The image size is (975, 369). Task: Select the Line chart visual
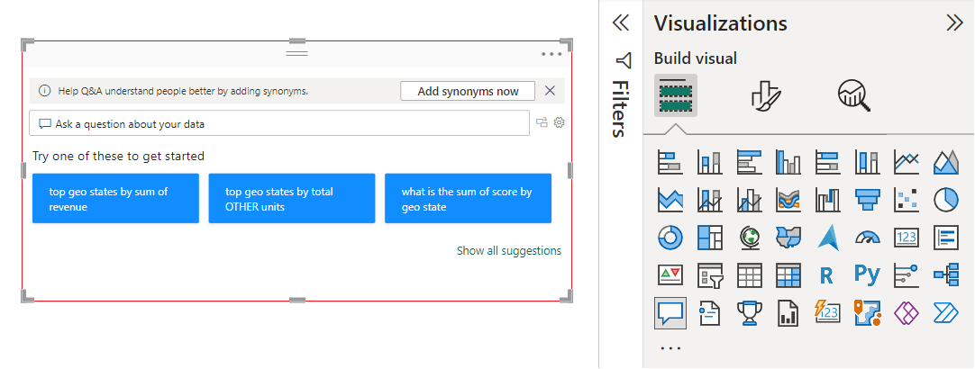coord(906,162)
